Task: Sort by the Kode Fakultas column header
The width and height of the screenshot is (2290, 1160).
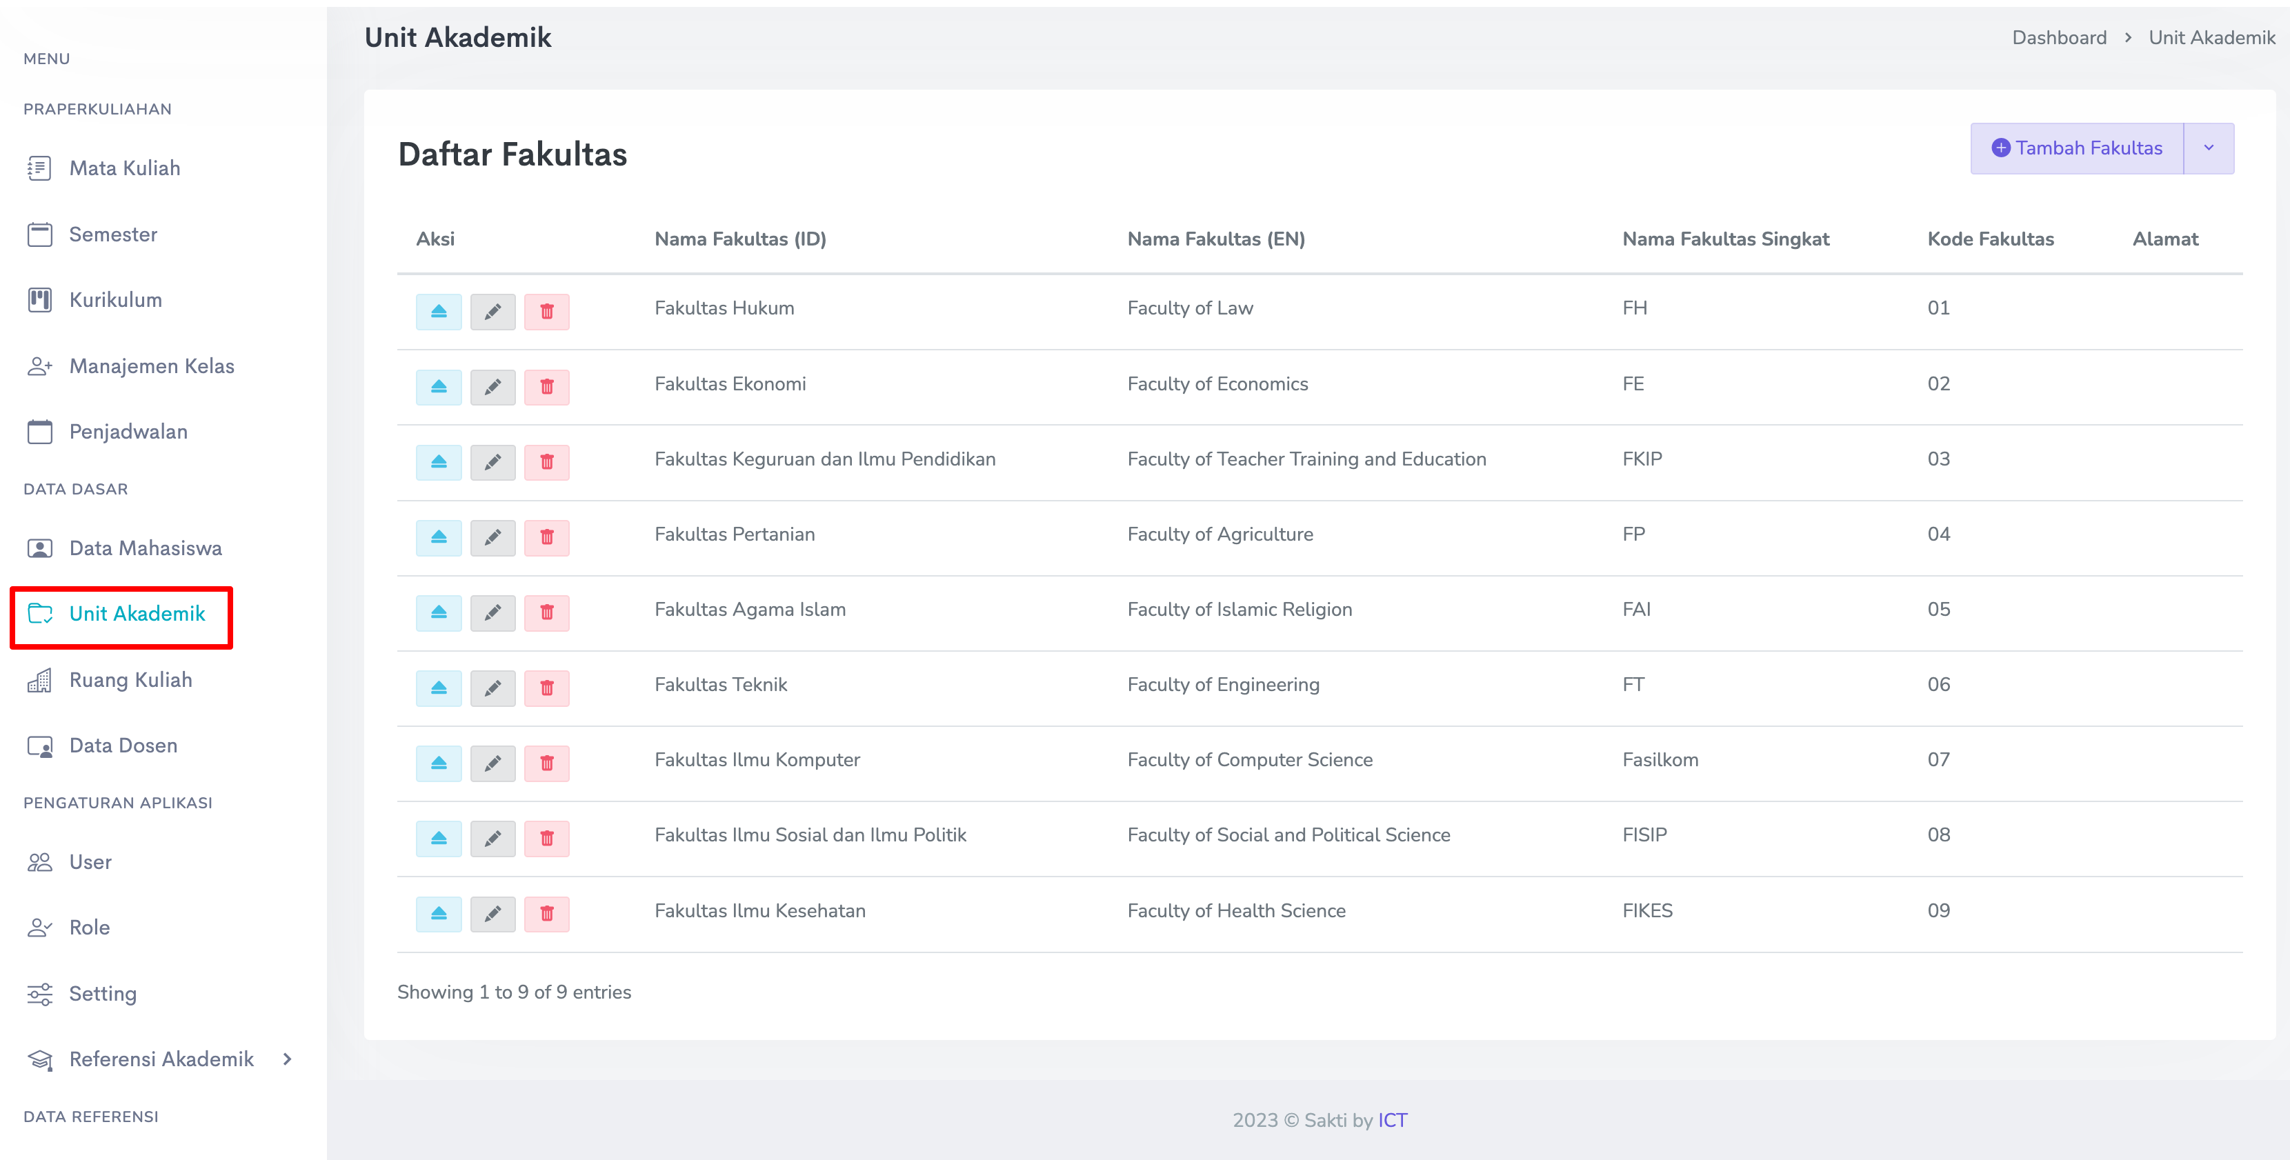Action: click(1989, 239)
